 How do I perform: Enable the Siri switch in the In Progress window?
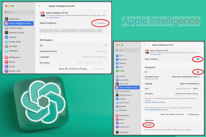point(105,46)
